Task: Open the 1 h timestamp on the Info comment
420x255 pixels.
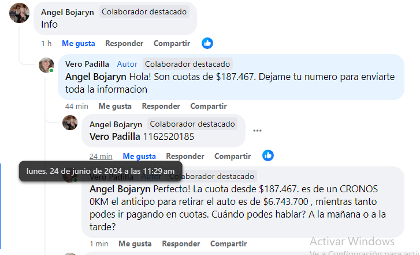Action: tap(46, 44)
